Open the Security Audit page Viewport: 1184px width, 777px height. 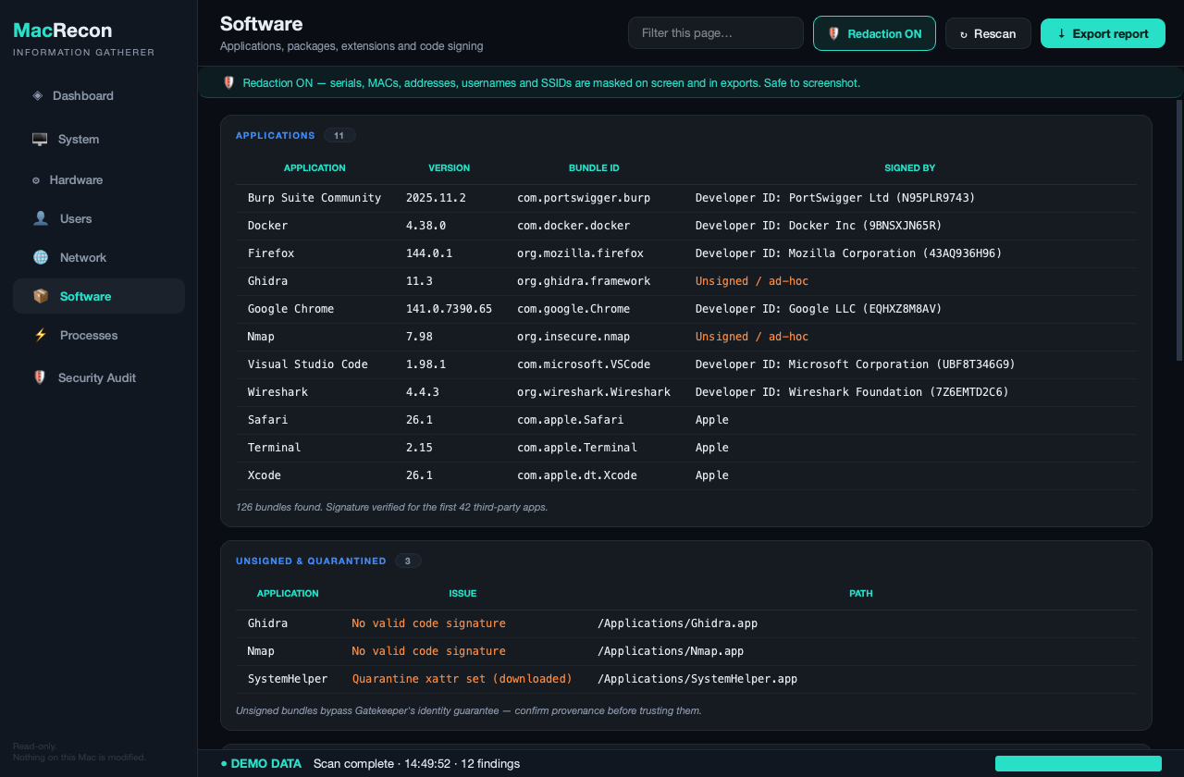(99, 377)
